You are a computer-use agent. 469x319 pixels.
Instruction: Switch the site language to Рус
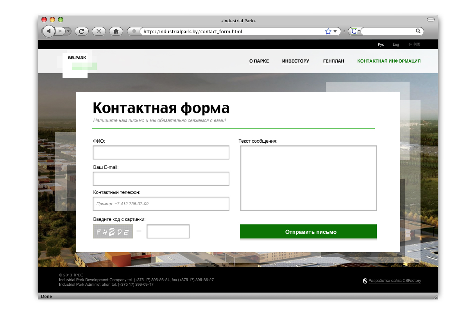[x=381, y=45]
